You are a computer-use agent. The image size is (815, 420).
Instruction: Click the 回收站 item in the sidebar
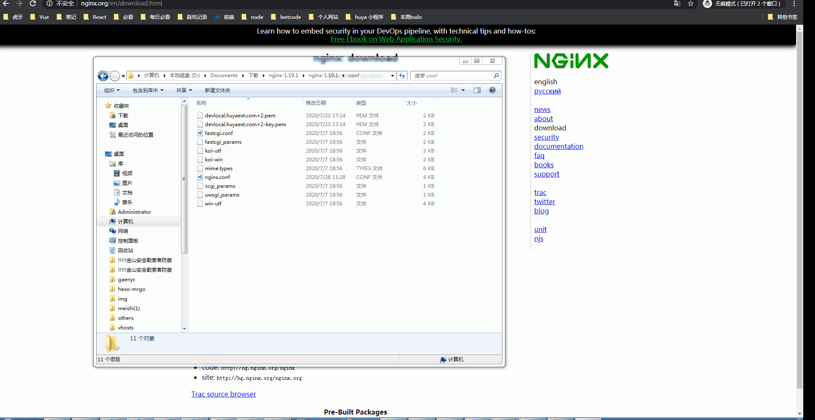pyautogui.click(x=126, y=250)
